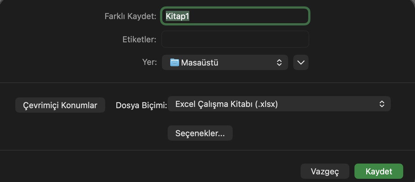This screenshot has height=182, width=415.
Task: Select the Masaüstü text in the location popup
Action: 200,63
